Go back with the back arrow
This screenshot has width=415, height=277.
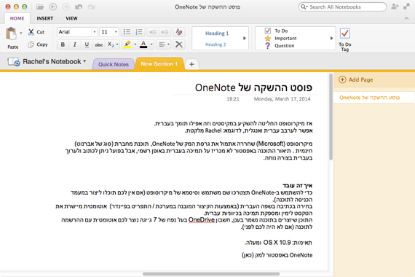53,7
